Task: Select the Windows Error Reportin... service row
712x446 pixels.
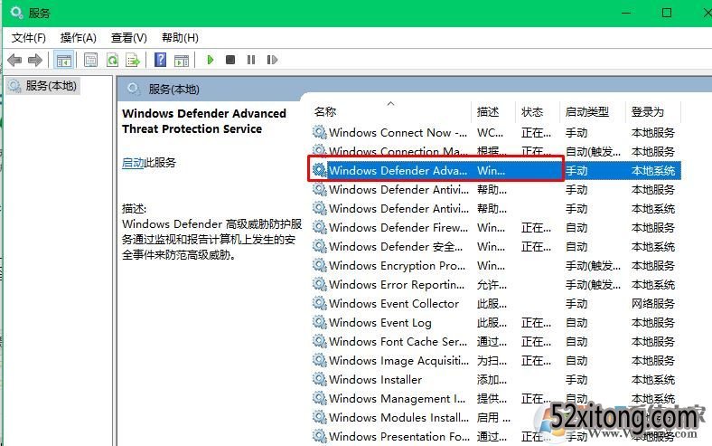Action: [496, 285]
